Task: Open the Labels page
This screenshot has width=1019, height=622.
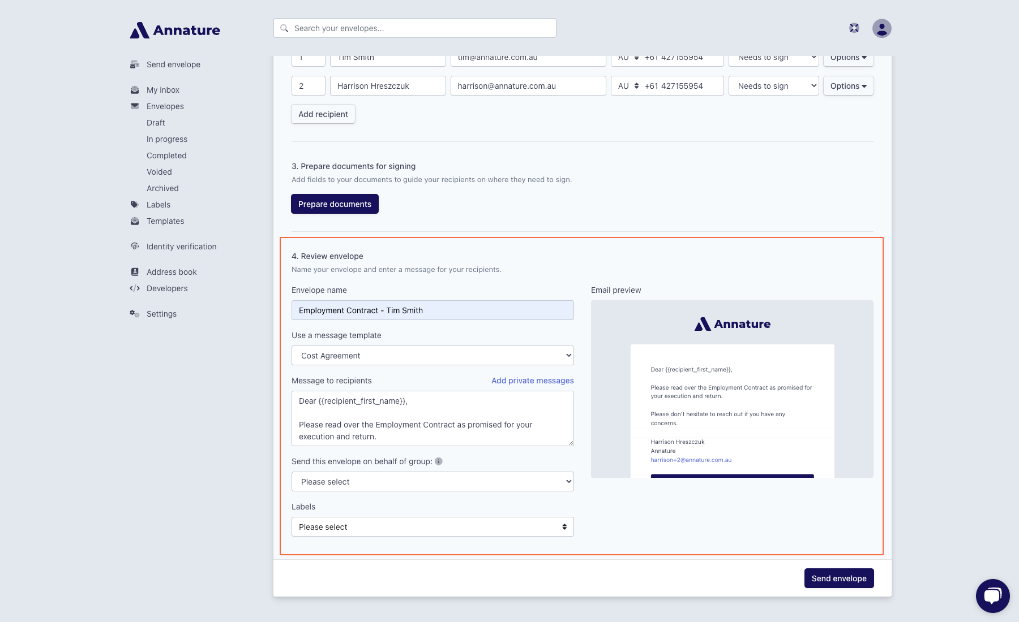Action: pyautogui.click(x=159, y=205)
